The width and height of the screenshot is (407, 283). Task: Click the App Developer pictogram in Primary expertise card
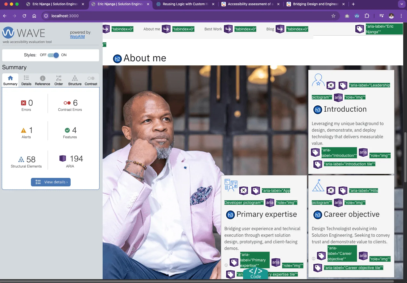click(x=231, y=185)
